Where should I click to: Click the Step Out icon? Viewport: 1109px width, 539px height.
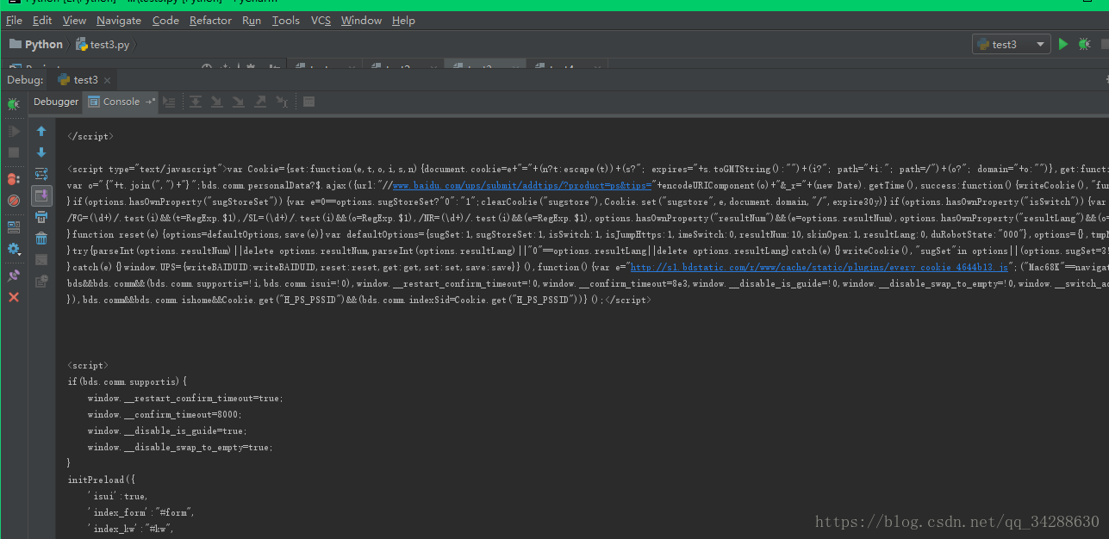260,102
